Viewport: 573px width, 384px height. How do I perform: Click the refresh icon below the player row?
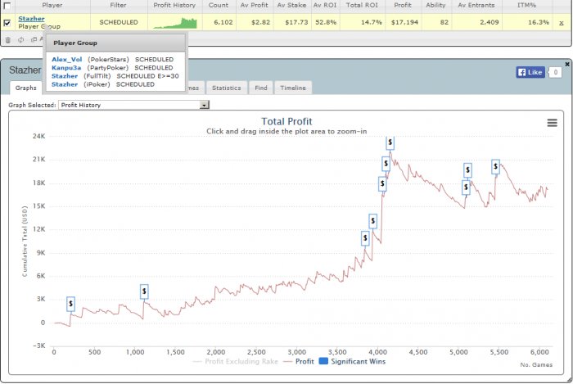click(x=20, y=40)
